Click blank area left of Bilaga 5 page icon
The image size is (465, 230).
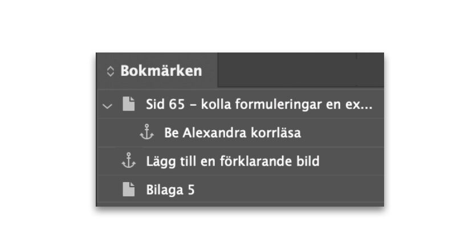pos(110,189)
